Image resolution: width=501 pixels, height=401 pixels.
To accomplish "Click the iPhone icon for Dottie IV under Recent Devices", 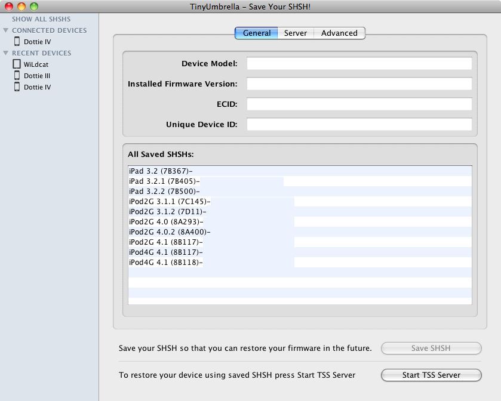I will point(17,87).
